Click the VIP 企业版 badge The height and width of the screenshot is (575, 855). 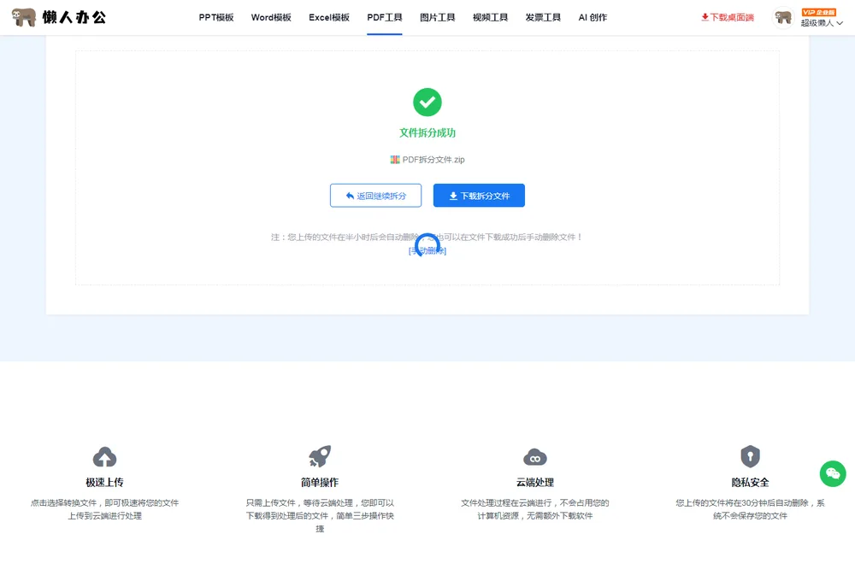[x=818, y=12]
